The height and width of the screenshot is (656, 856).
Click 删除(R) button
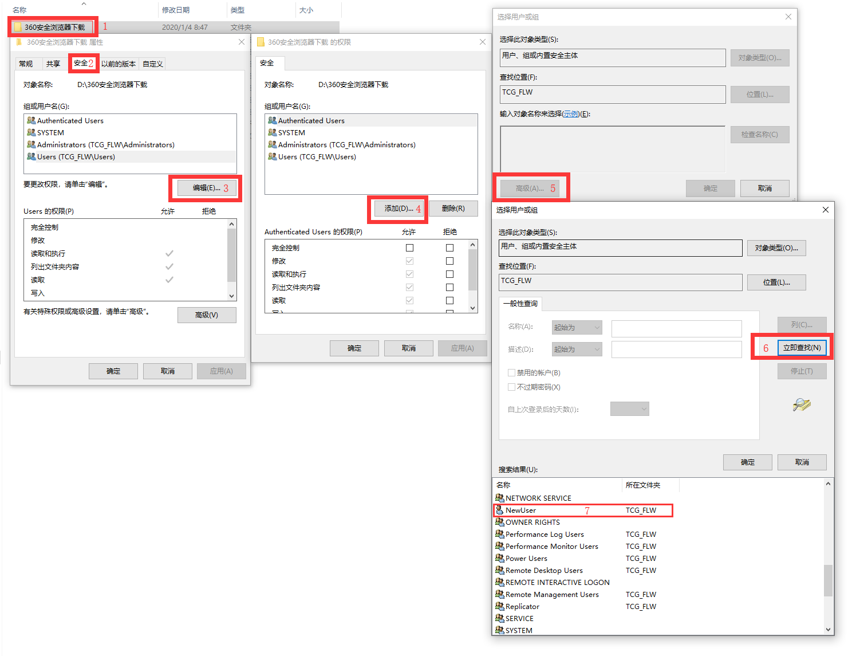click(x=453, y=209)
